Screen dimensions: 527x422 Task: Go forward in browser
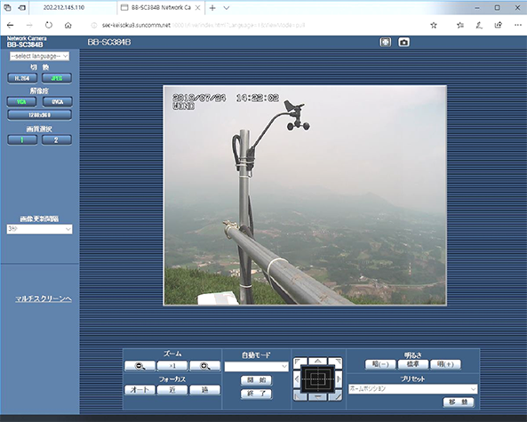(29, 25)
